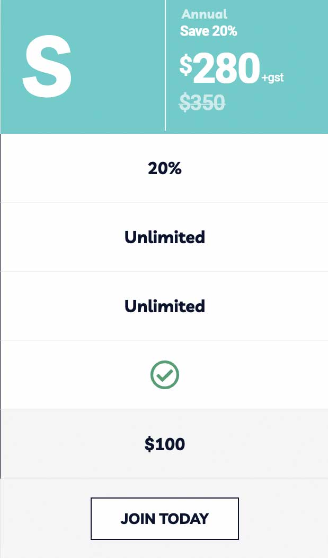Click the +gst label beside price
The height and width of the screenshot is (558, 328).
tap(272, 78)
